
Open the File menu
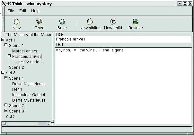point(11,11)
